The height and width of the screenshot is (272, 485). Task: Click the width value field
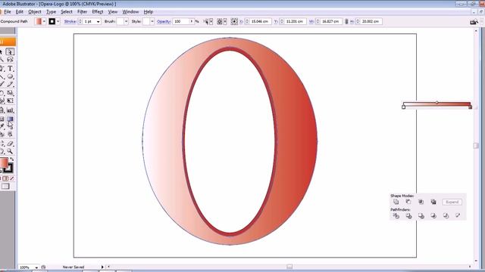[331, 21]
